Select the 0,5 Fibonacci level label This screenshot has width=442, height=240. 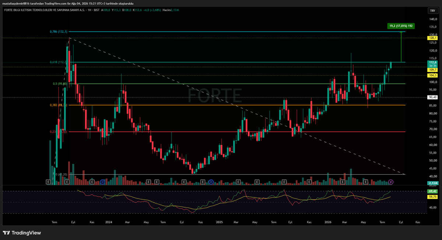[x=60, y=84]
